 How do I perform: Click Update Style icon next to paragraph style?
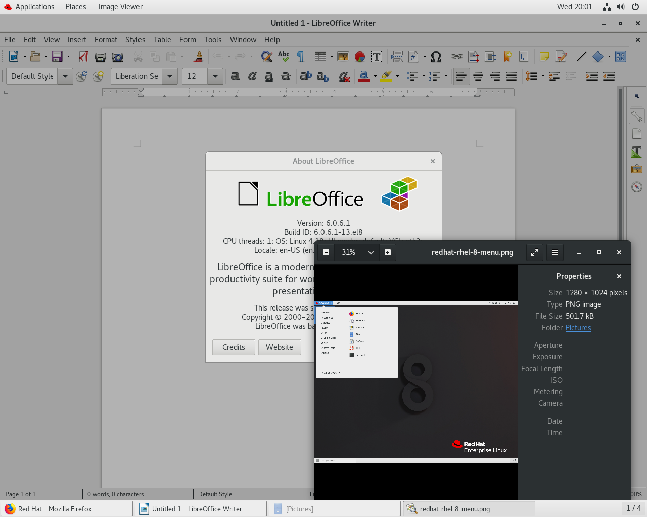(x=81, y=76)
